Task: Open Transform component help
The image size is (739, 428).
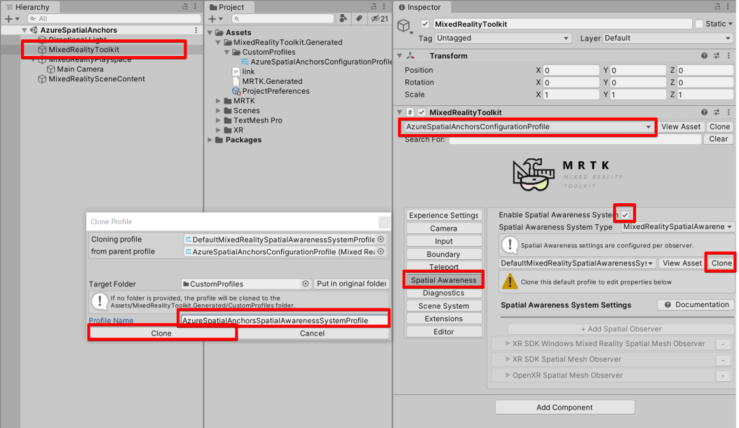Action: (705, 56)
